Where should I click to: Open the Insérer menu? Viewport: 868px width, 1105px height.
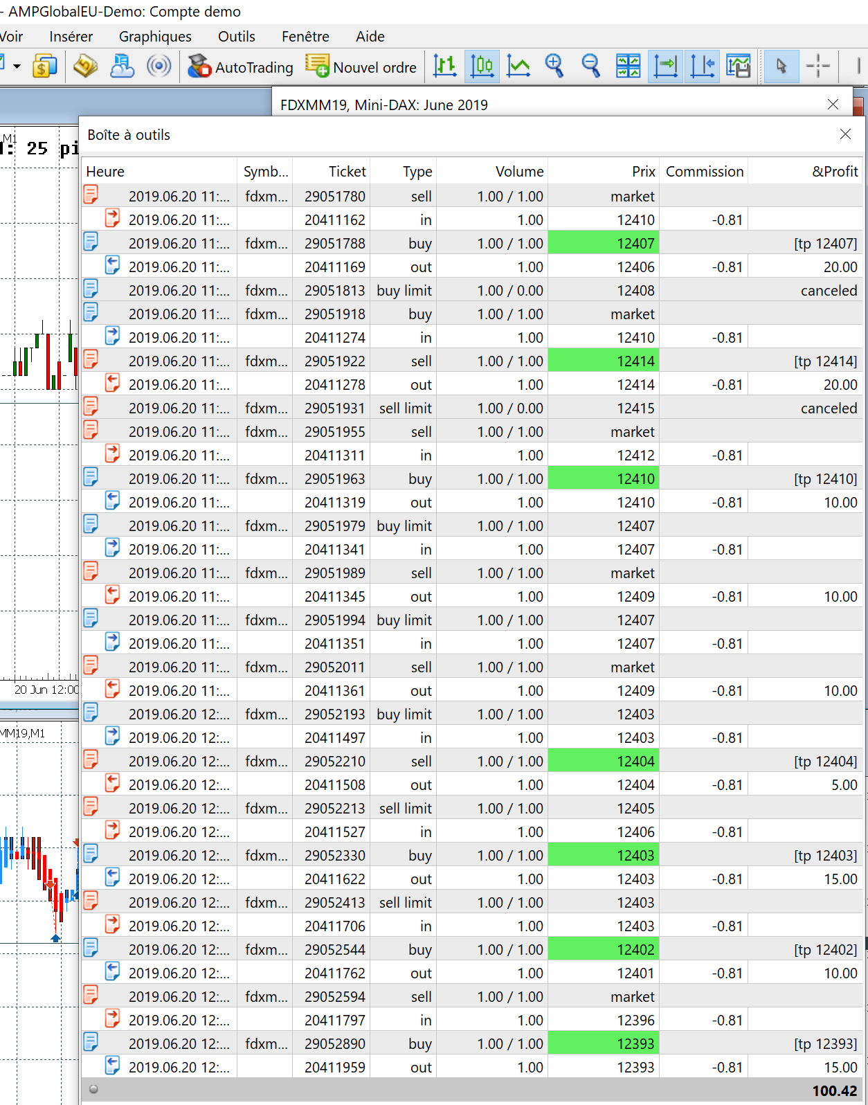(71, 37)
